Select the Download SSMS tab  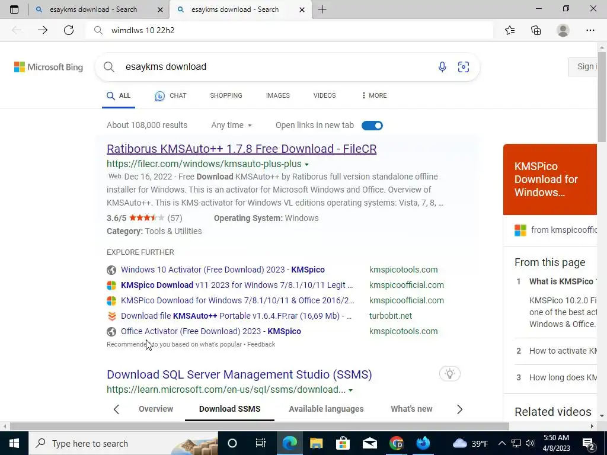[229, 409]
